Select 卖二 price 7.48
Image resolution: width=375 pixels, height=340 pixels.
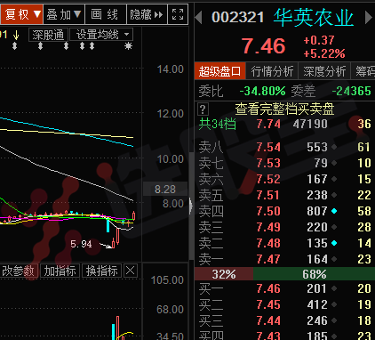tap(268, 243)
